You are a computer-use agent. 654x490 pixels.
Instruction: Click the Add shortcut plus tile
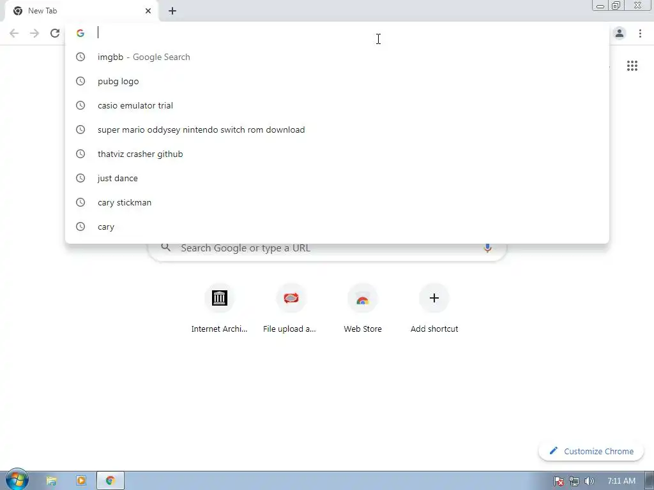(x=434, y=308)
